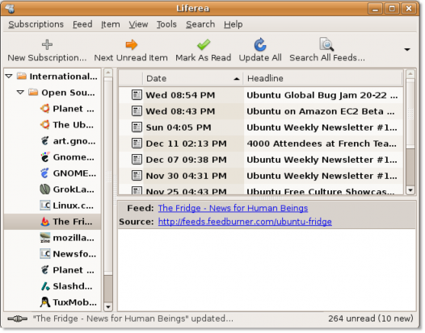Collapse the International folder triangle
This screenshot has width=425, height=333.
pyautogui.click(x=9, y=77)
